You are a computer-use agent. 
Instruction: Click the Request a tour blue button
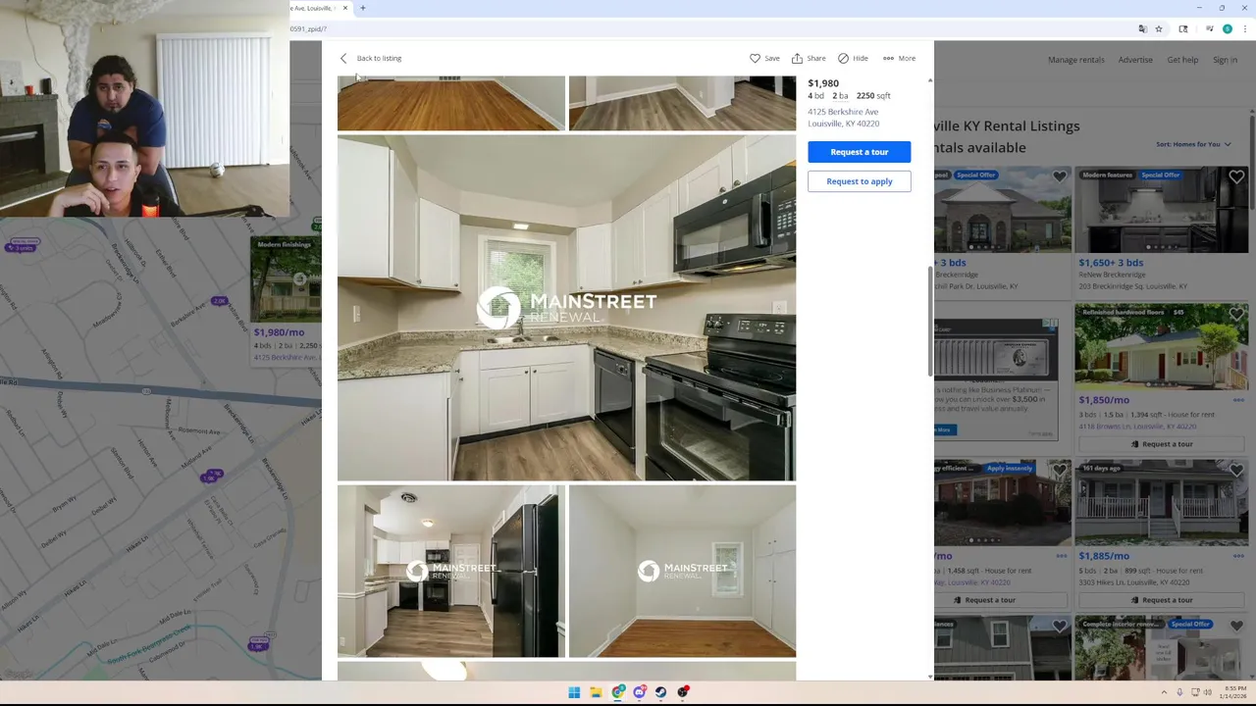pyautogui.click(x=860, y=152)
